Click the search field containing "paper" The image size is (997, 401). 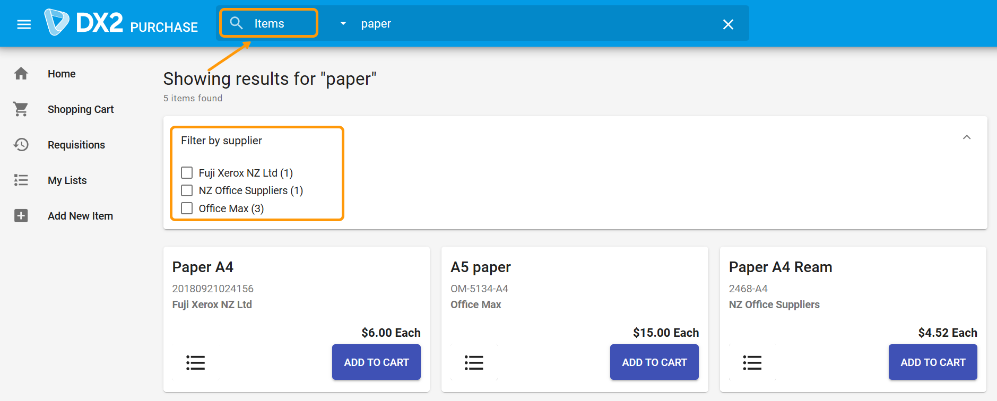pos(531,24)
